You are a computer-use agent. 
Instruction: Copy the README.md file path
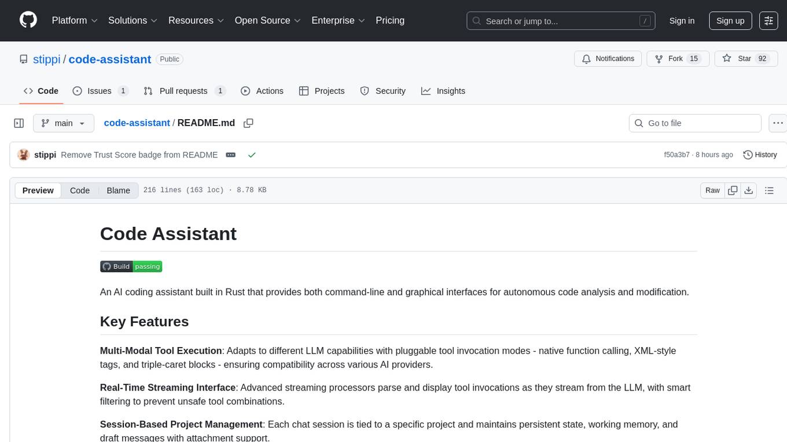click(249, 123)
